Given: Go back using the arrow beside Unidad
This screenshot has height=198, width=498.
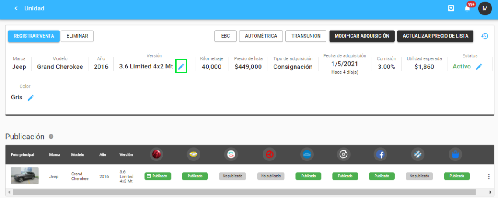Looking at the screenshot, I should click(x=16, y=9).
